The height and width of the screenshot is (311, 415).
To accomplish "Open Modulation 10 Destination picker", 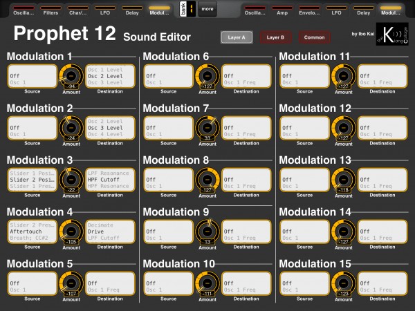I will 246,283.
